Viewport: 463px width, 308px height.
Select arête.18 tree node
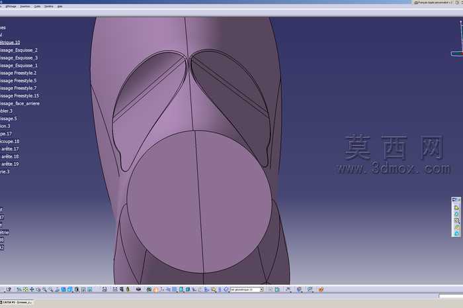pyautogui.click(x=9, y=156)
